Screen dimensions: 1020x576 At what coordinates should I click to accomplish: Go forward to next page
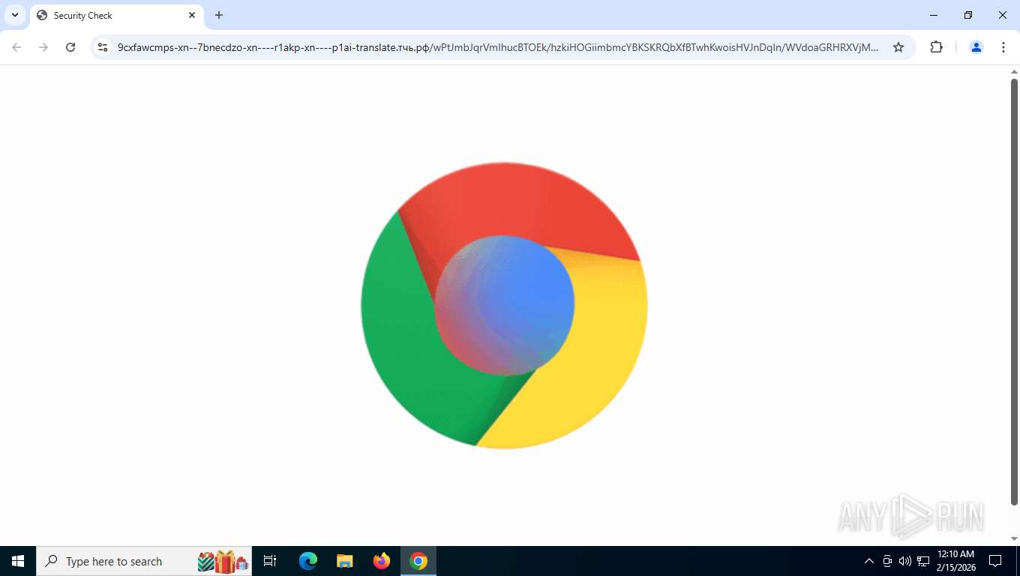click(x=43, y=47)
